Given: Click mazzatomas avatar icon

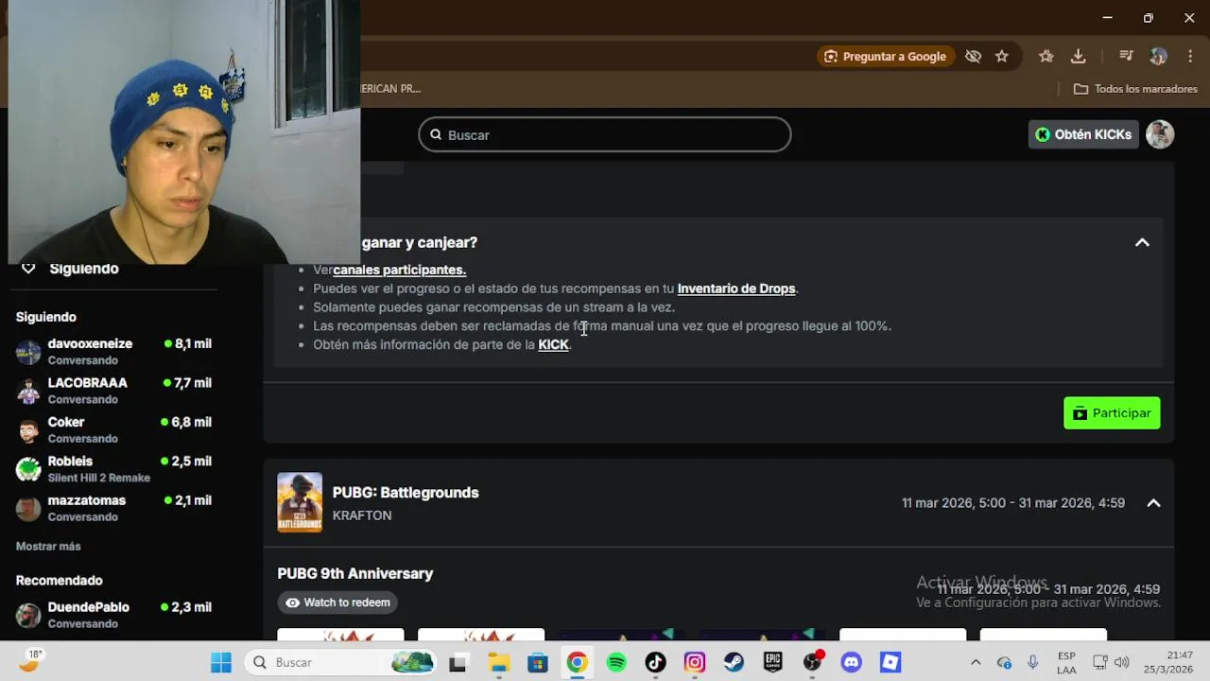Looking at the screenshot, I should [x=29, y=509].
